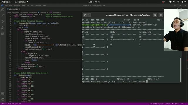The image size is (188, 105).
Task: Open the Terminal menu in VS Code
Action: tap(38, 5)
